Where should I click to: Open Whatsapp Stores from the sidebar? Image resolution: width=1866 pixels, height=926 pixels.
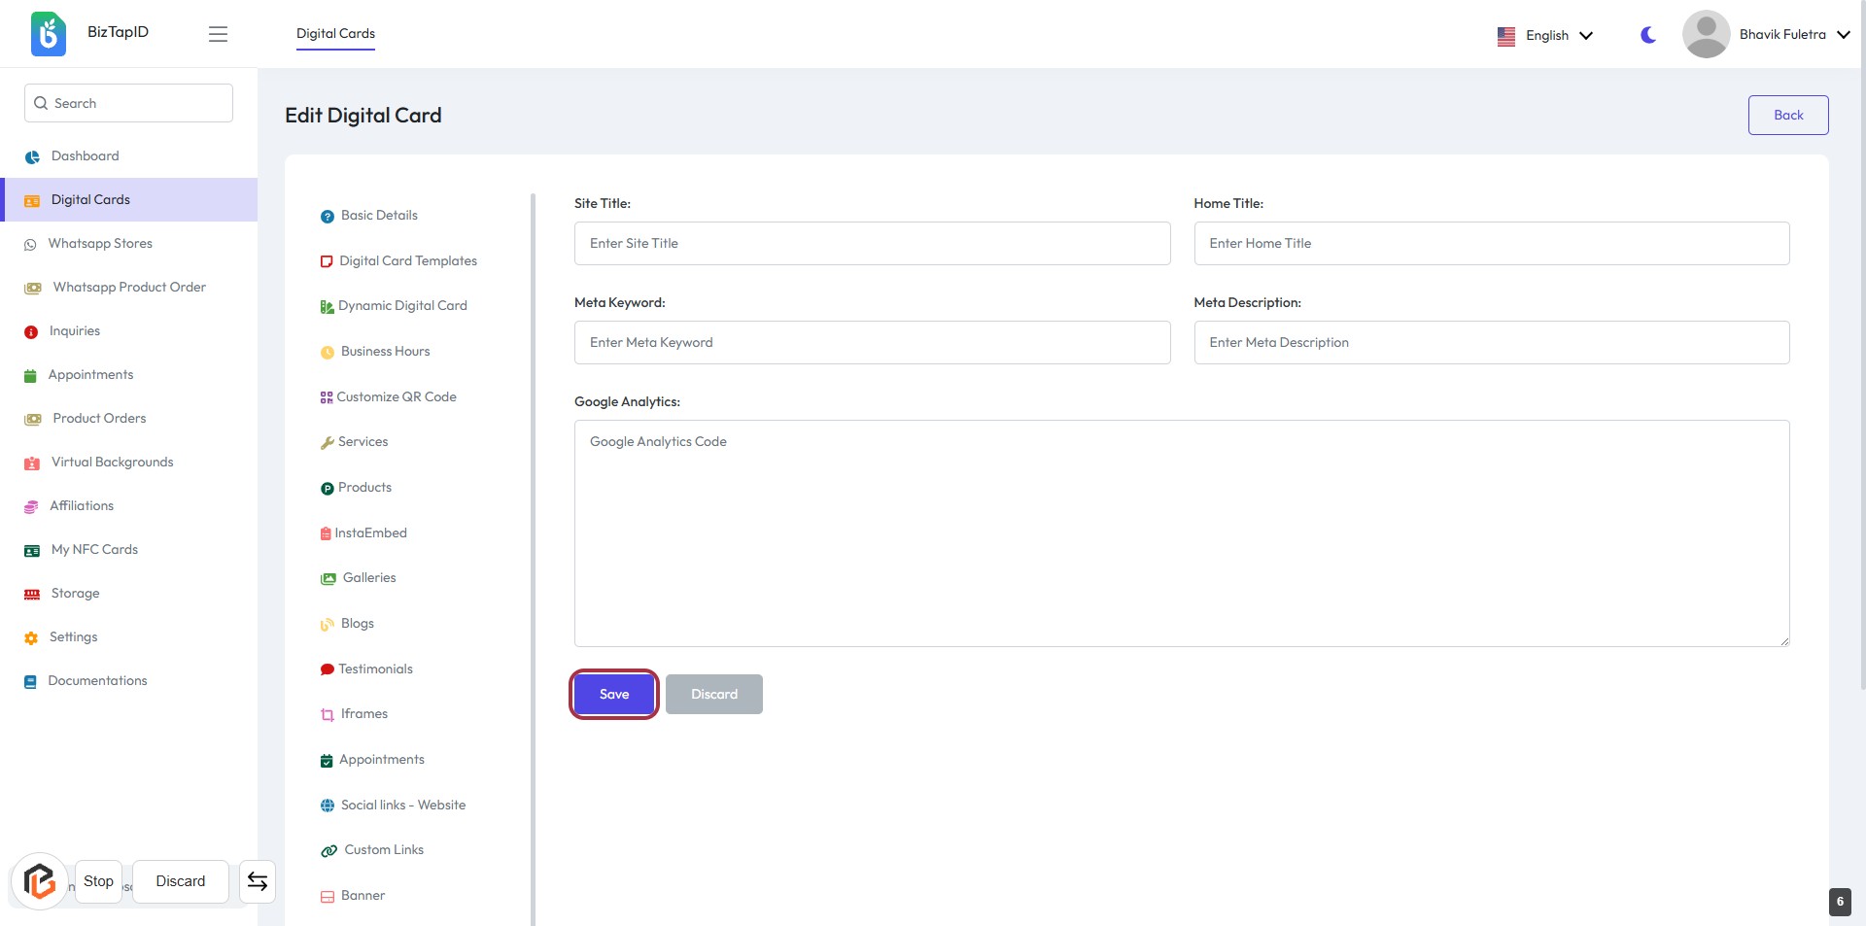pos(100,243)
